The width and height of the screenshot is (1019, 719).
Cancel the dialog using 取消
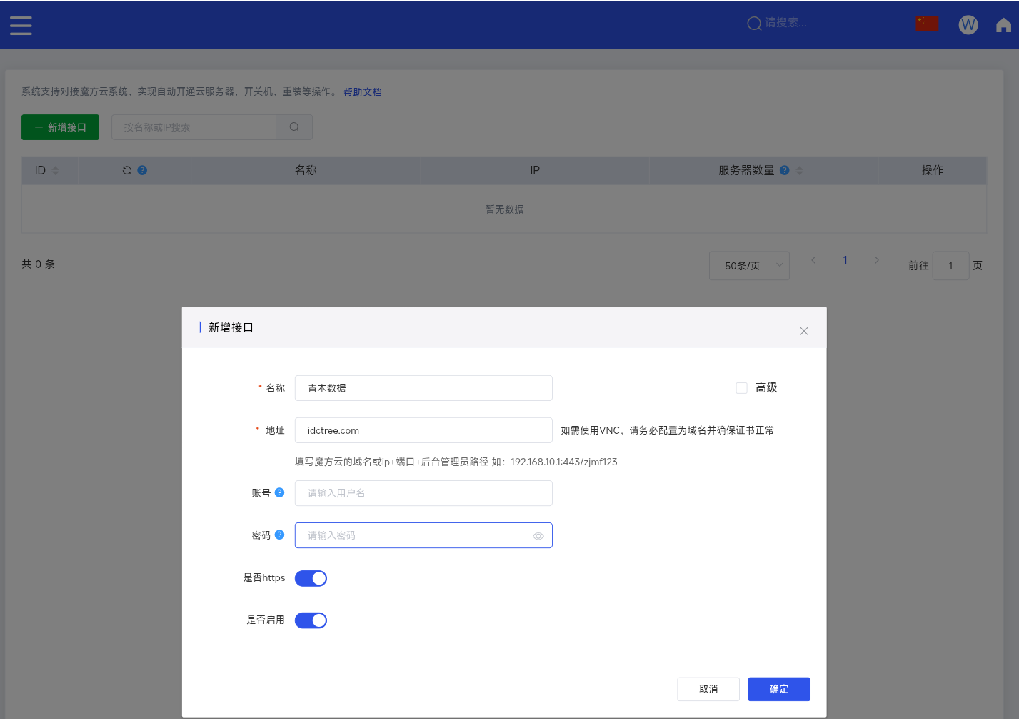pos(708,689)
